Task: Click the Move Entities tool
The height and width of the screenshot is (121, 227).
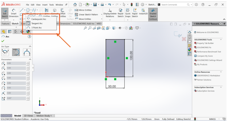Action: click(83, 19)
